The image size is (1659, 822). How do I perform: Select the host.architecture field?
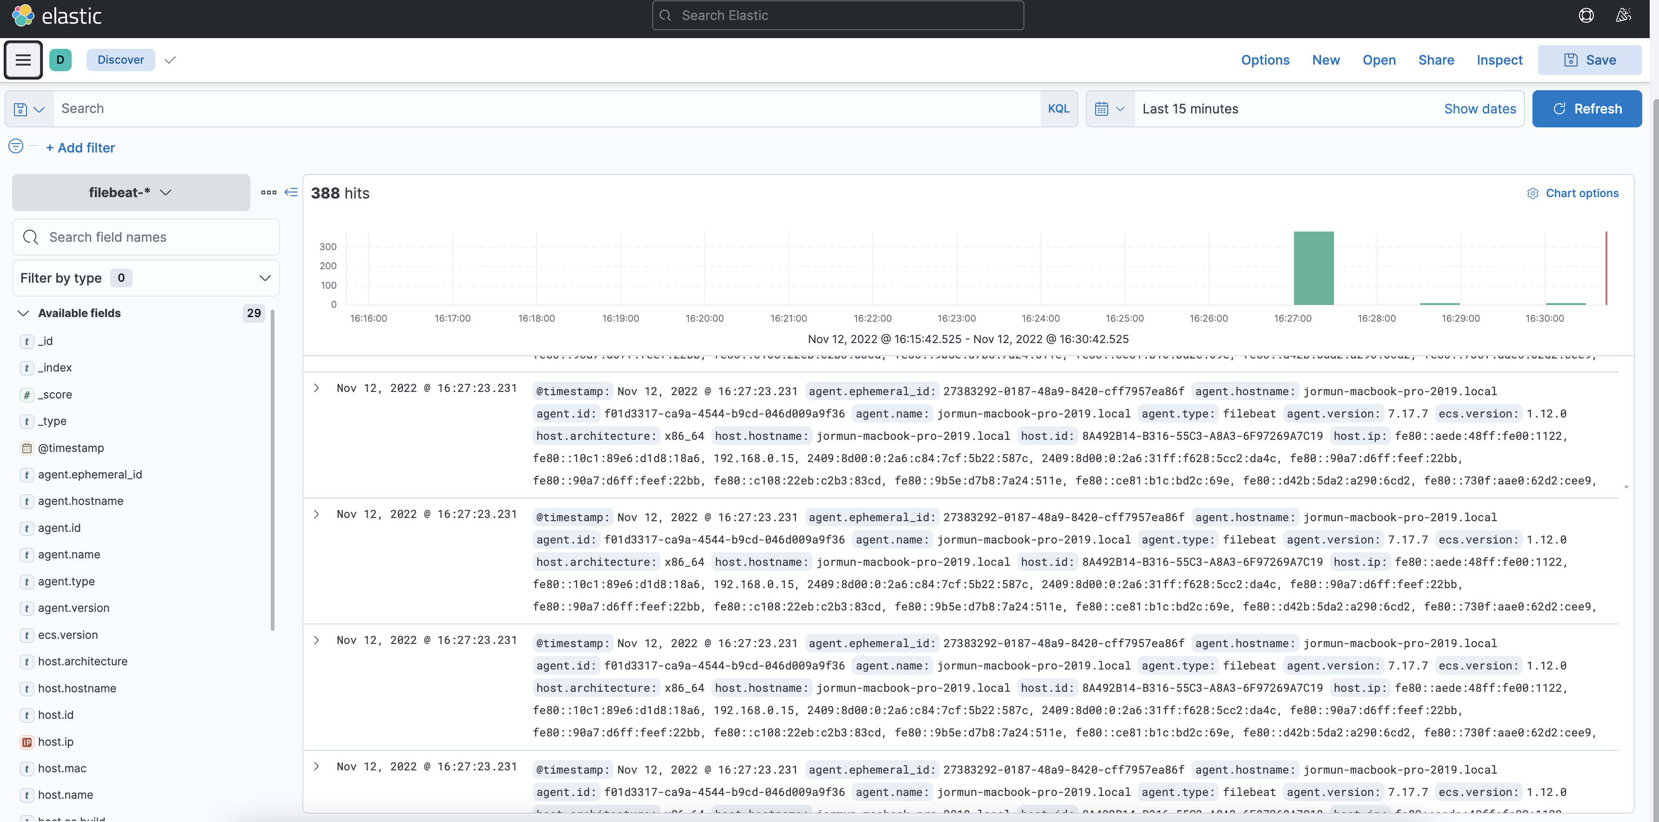click(82, 662)
